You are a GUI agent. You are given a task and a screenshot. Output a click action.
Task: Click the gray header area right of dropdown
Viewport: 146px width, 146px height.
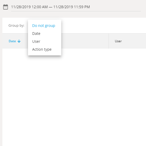(85, 41)
